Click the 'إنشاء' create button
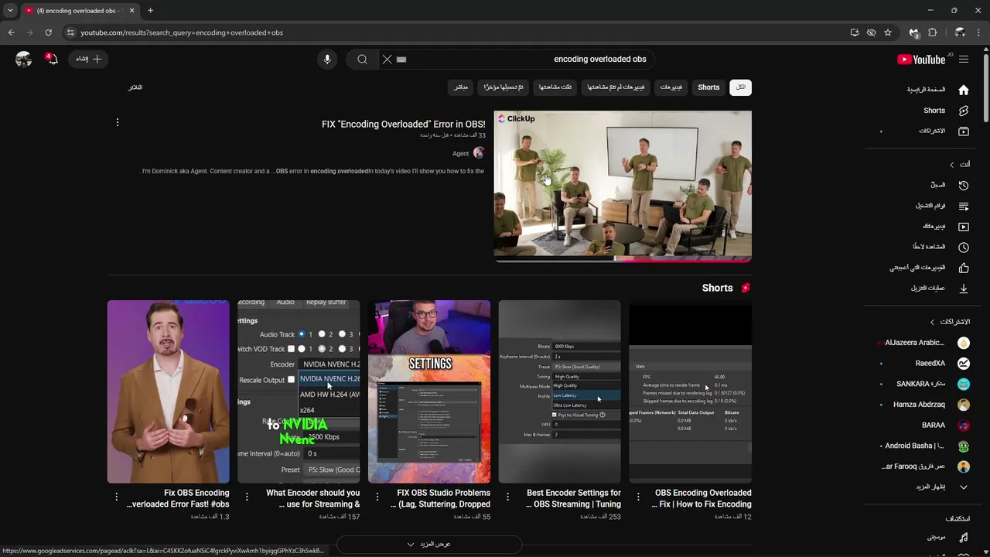The width and height of the screenshot is (990, 557). pos(88,59)
